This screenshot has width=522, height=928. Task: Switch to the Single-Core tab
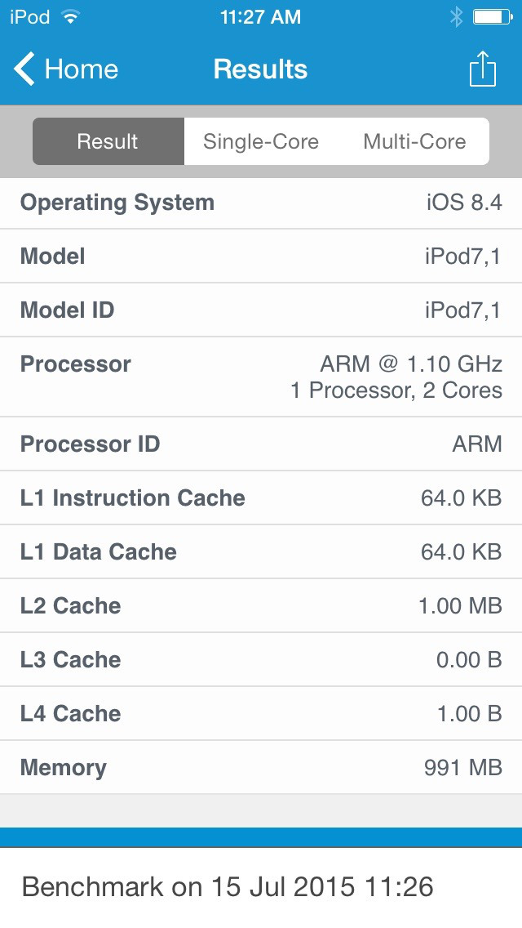(260, 141)
